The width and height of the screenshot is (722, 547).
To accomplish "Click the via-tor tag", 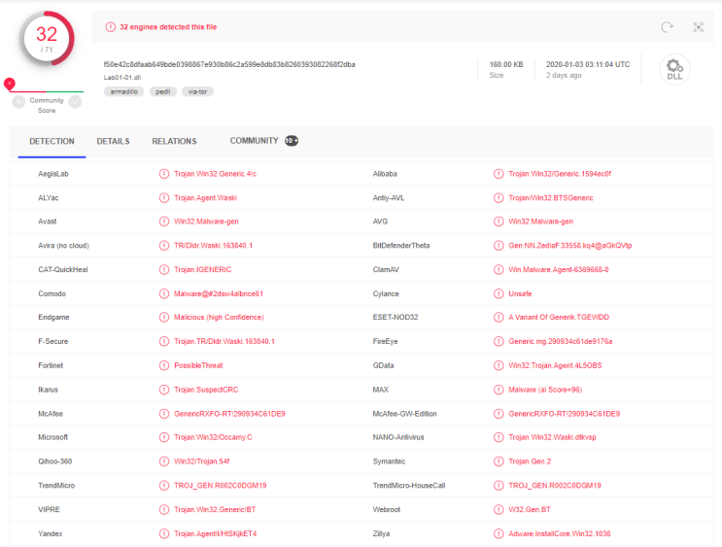I will [197, 91].
